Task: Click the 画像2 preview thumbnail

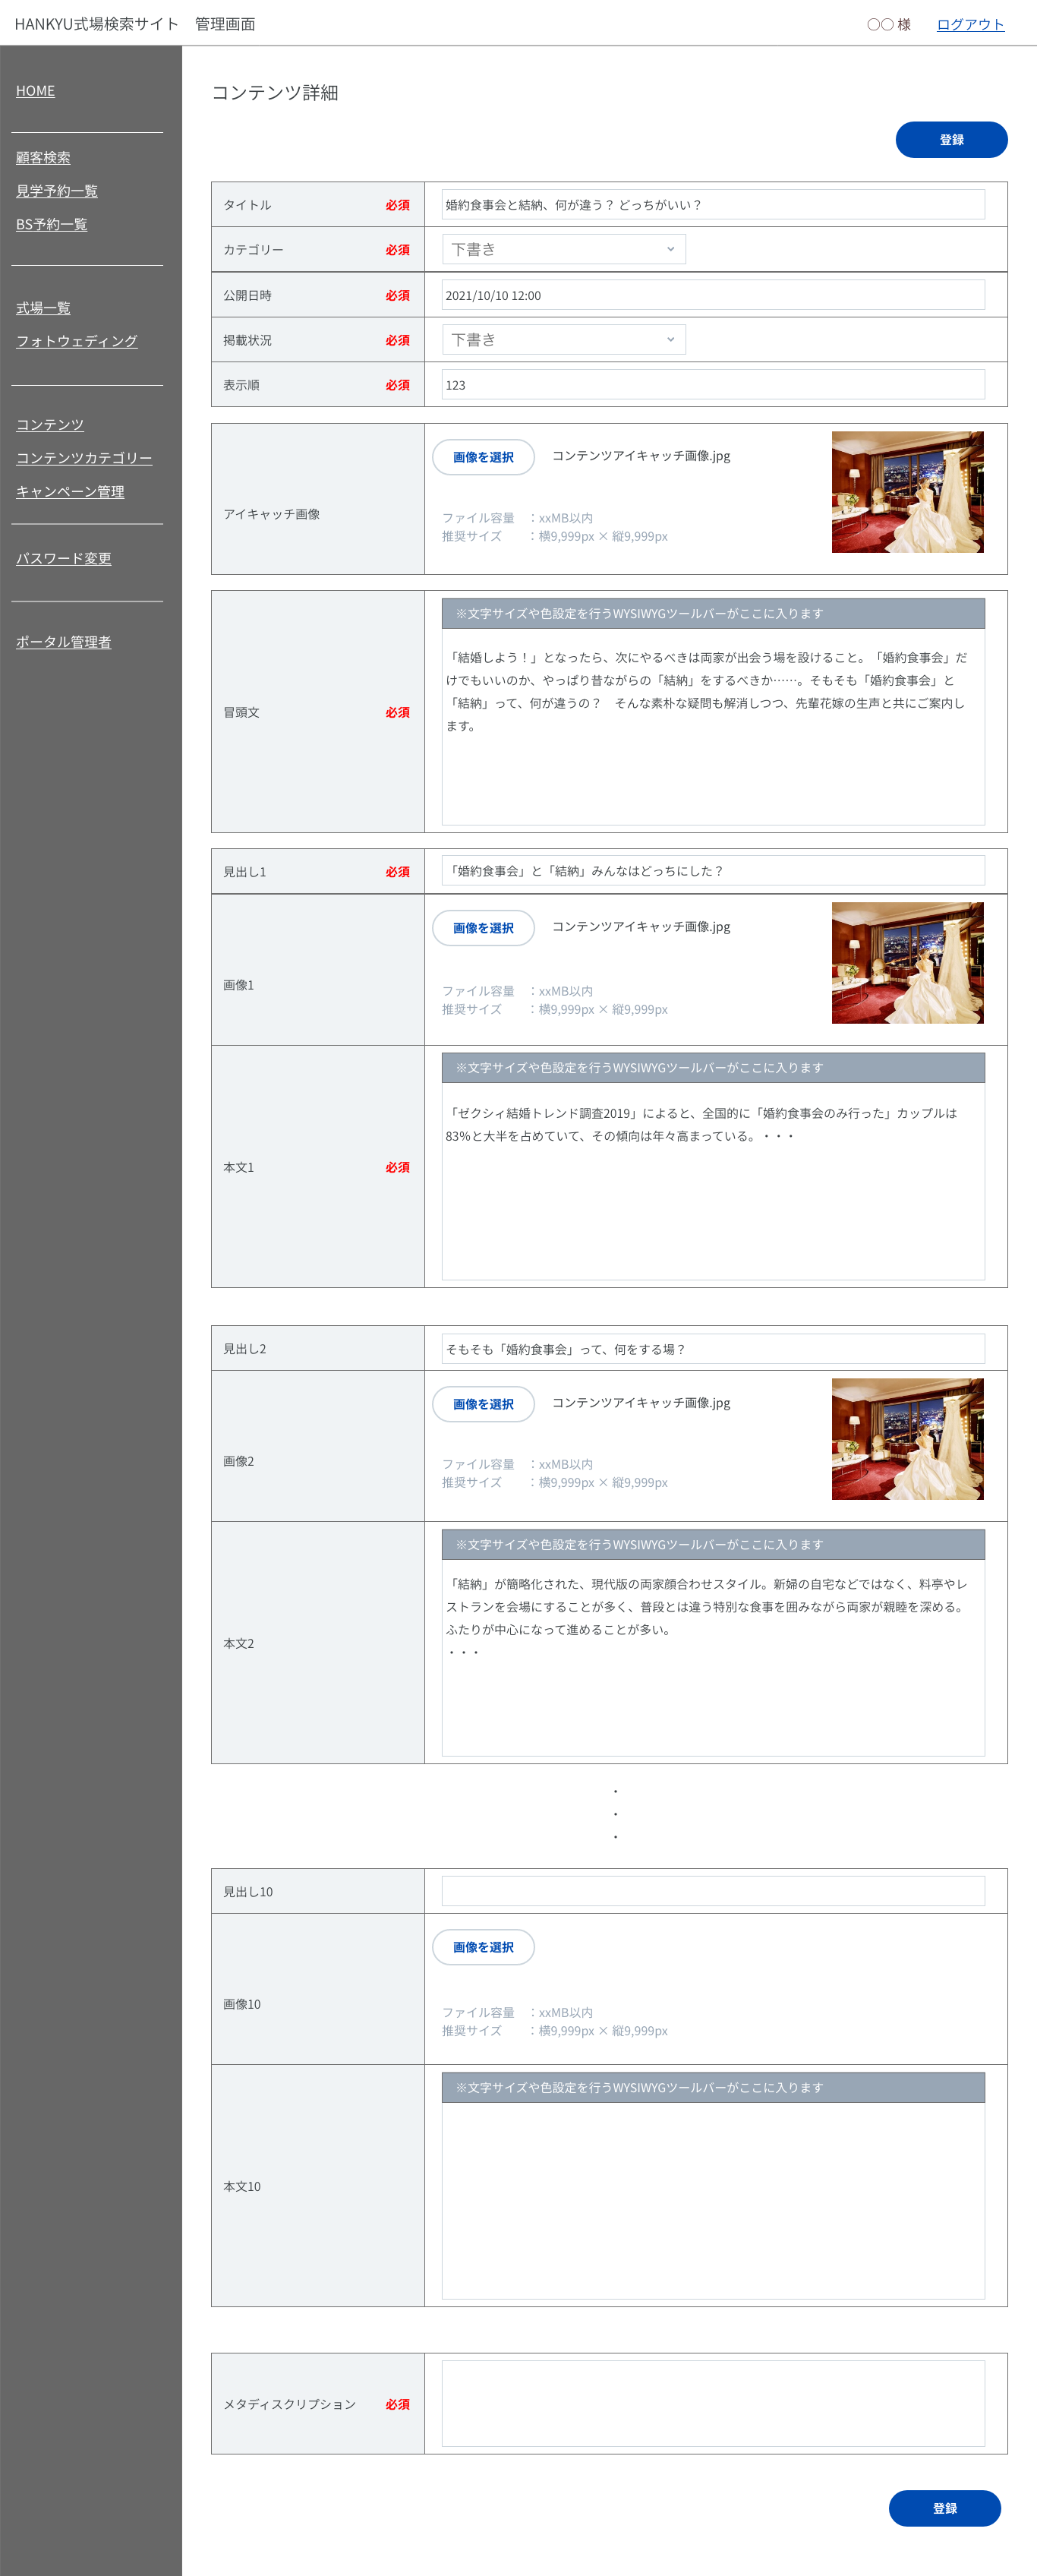Action: pyautogui.click(x=907, y=1439)
